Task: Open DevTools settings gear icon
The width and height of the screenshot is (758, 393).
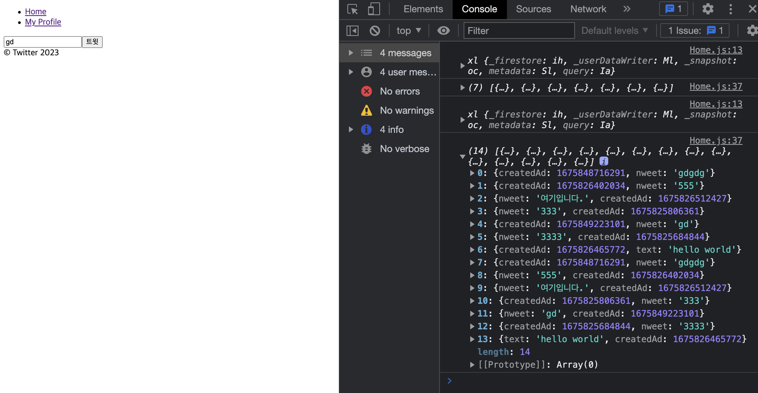Action: 708,9
